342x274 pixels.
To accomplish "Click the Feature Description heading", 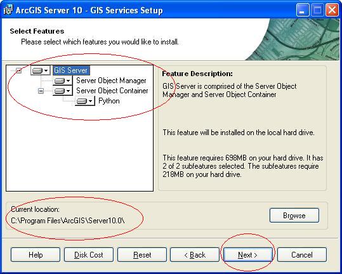I will 197,74.
